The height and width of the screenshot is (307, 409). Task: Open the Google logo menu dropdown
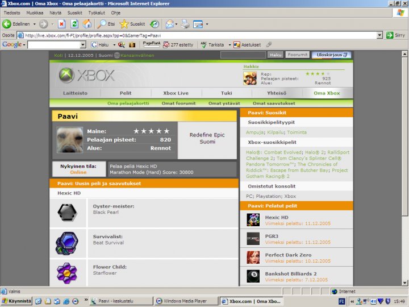(24, 45)
